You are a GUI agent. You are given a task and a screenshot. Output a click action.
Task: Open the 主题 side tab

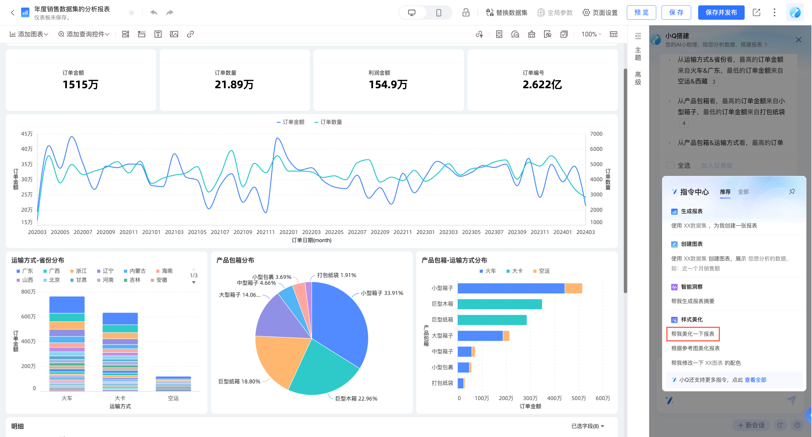point(638,54)
